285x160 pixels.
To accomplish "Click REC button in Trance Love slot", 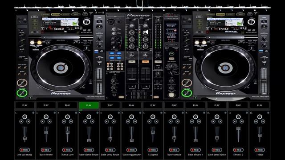I will click(67, 150).
